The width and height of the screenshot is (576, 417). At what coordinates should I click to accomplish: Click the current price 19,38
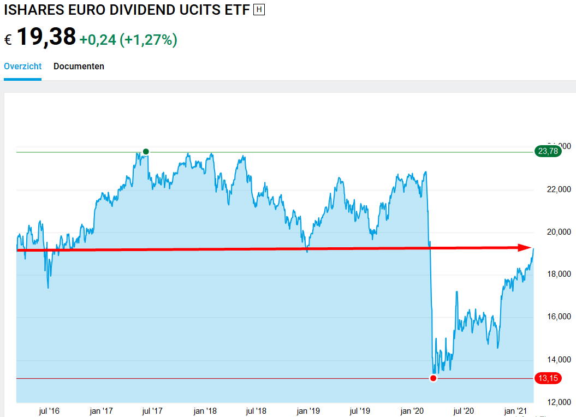46,37
